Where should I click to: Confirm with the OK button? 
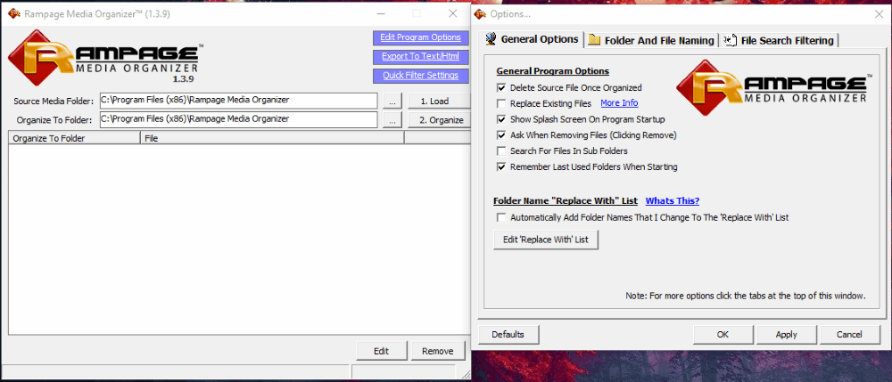coord(723,334)
